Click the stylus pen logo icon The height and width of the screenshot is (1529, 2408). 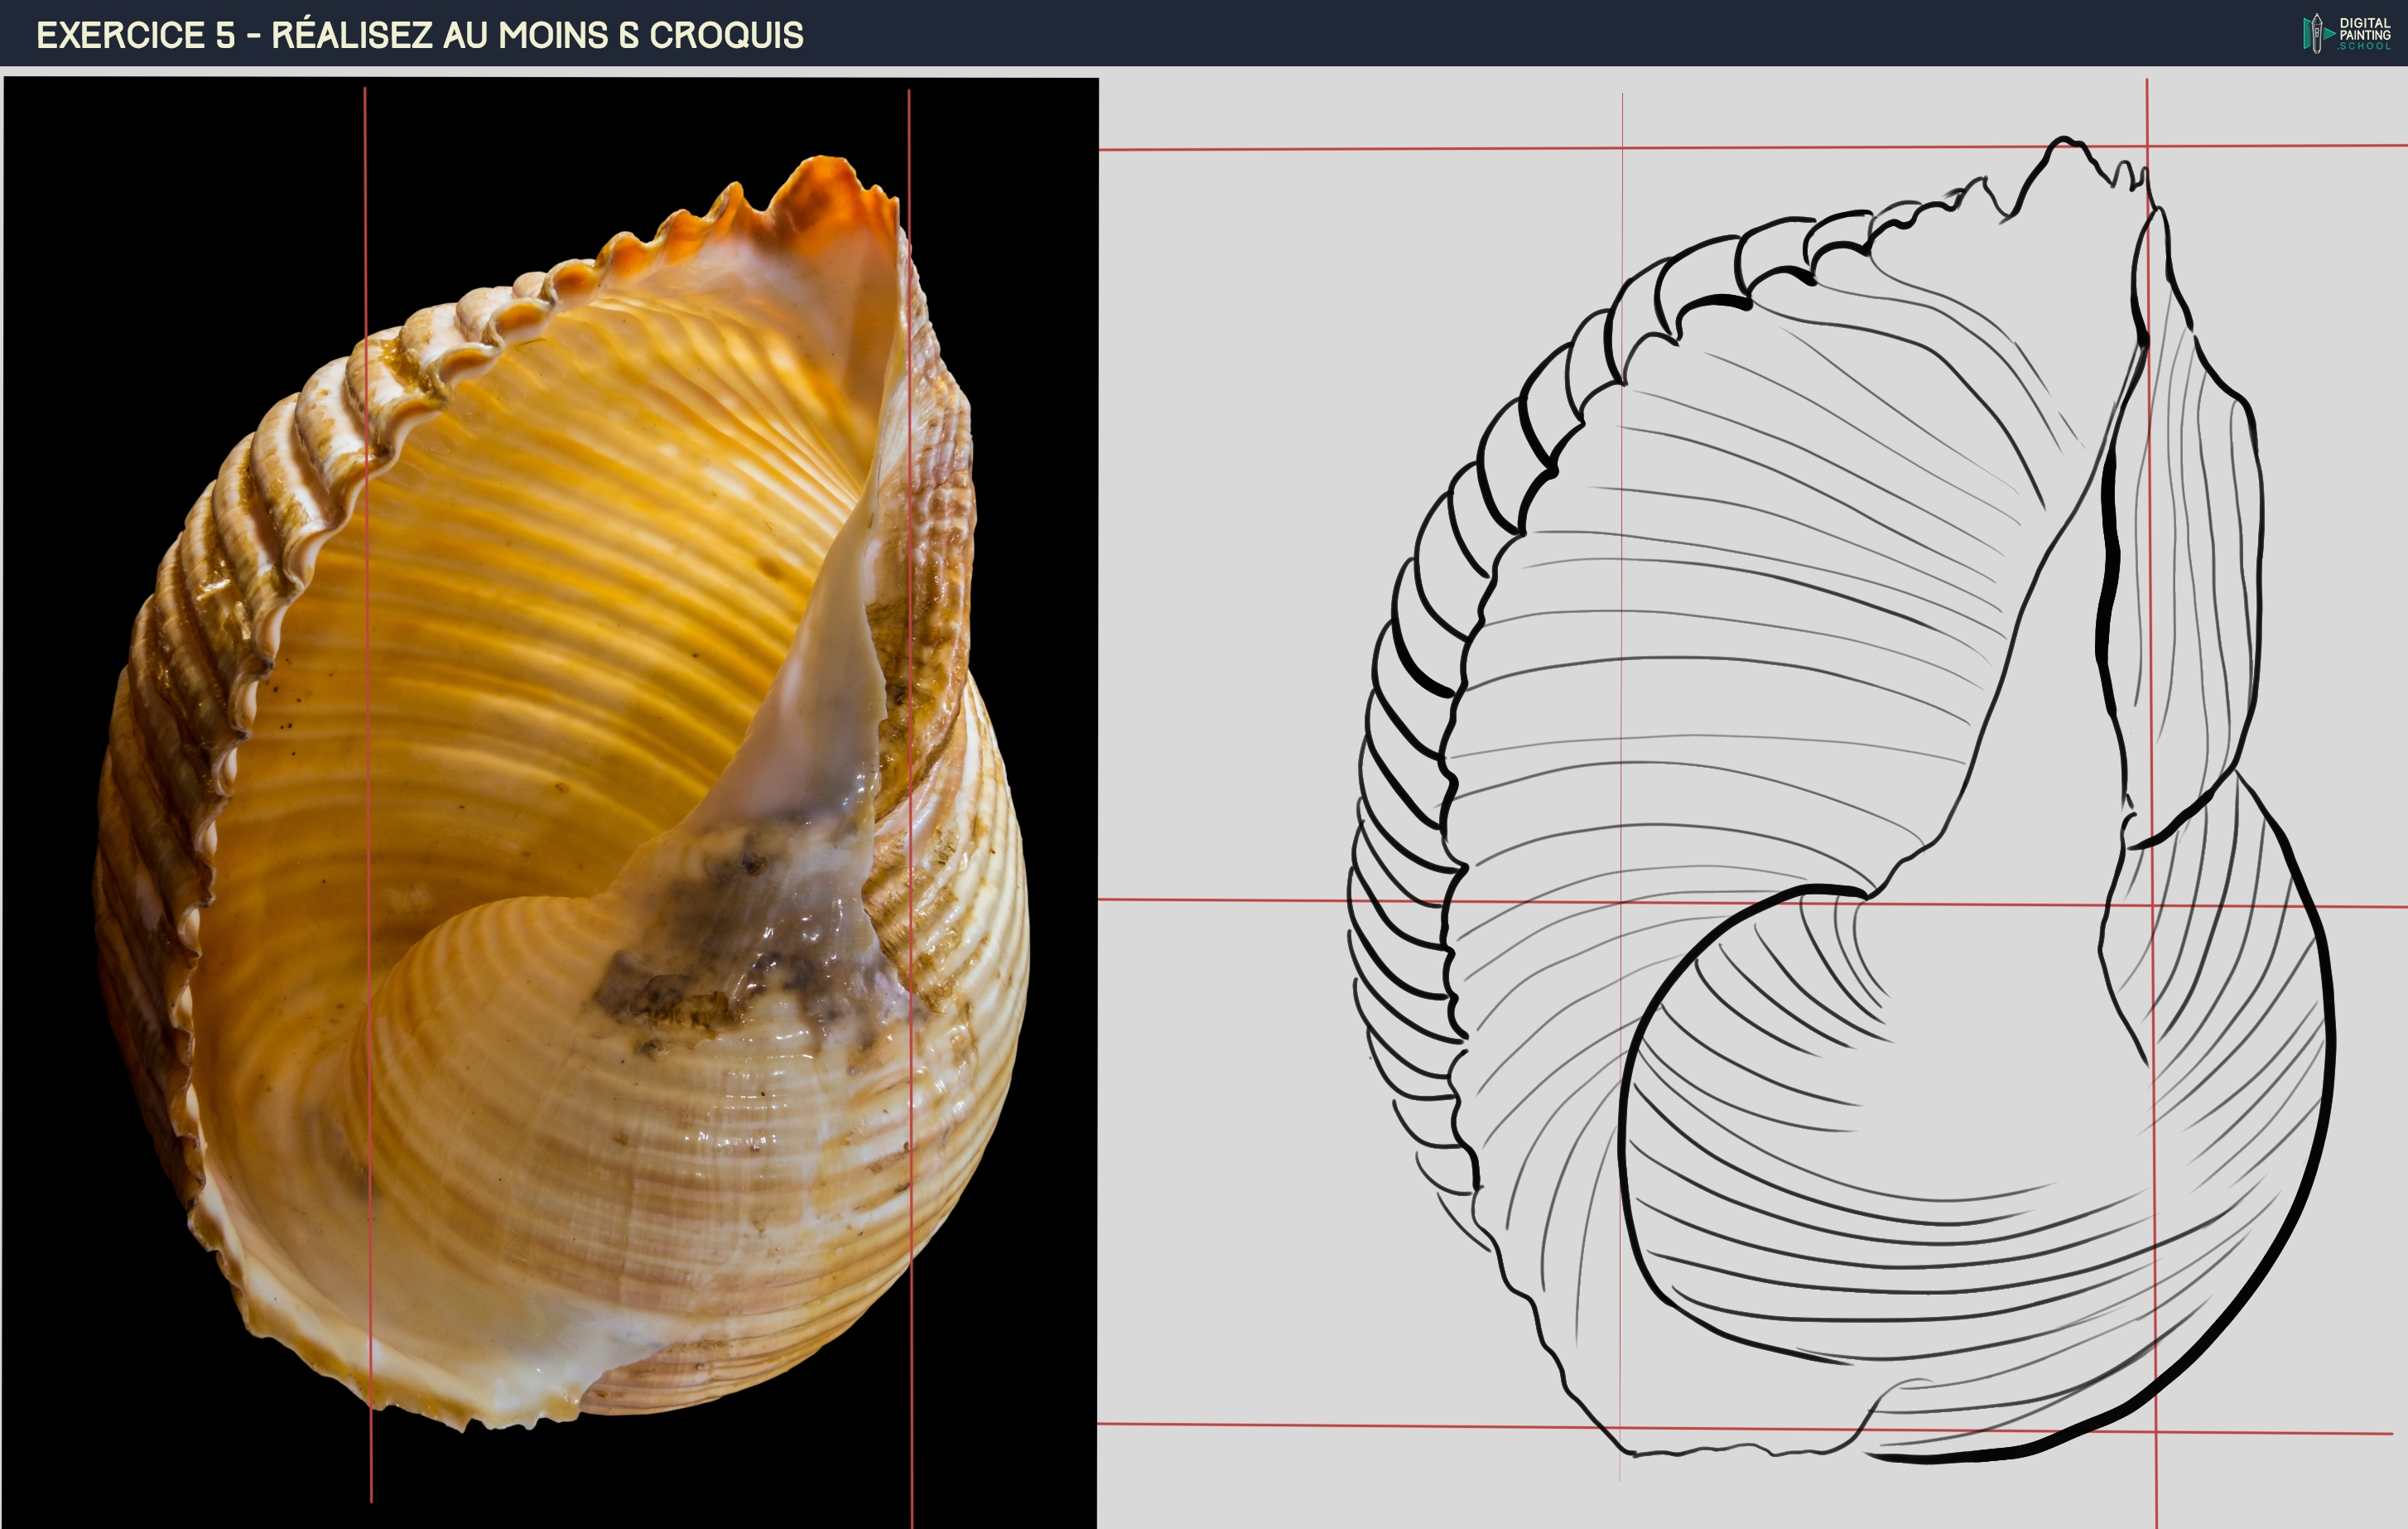[x=2315, y=34]
